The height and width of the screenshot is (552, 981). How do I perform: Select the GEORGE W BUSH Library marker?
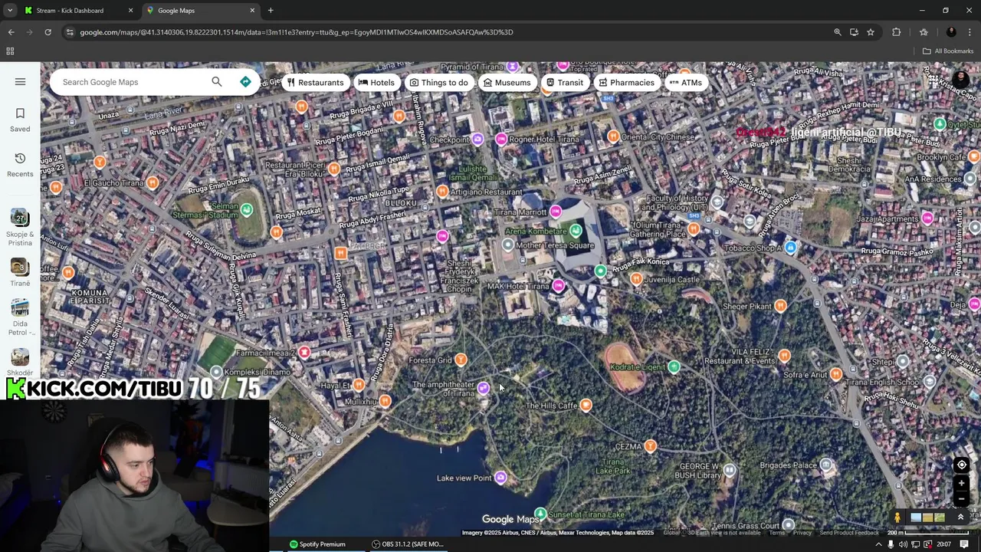(729, 470)
